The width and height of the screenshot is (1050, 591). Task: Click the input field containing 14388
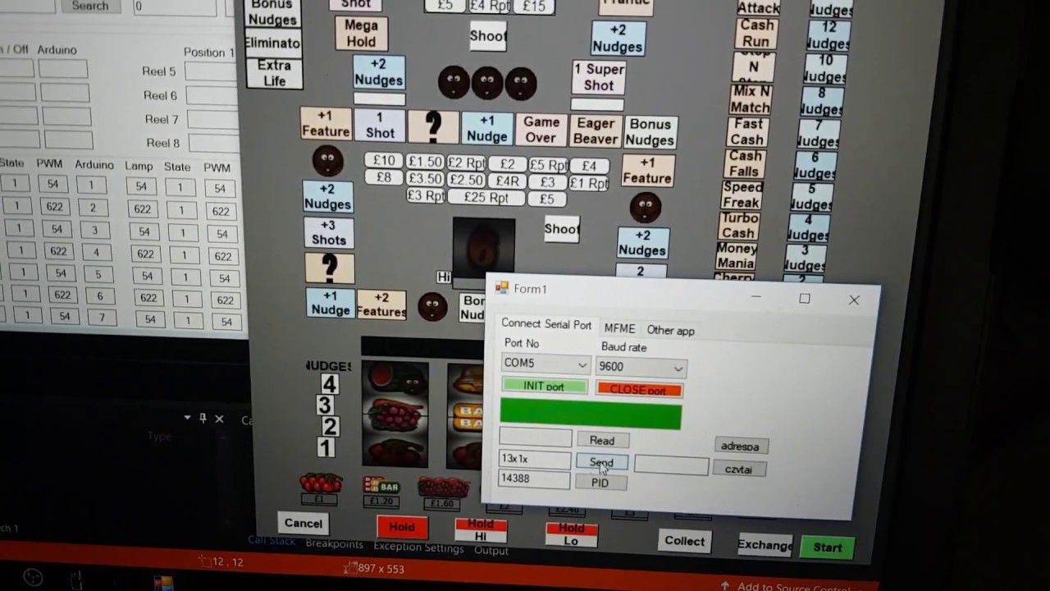[534, 479]
